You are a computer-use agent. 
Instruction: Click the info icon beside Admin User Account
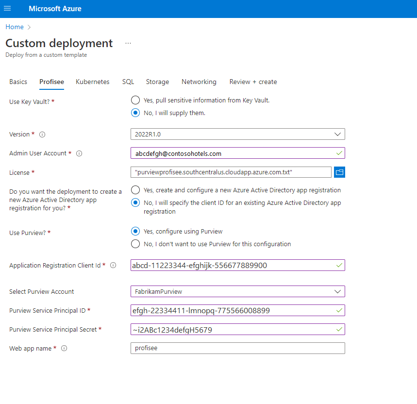pyautogui.click(x=79, y=153)
